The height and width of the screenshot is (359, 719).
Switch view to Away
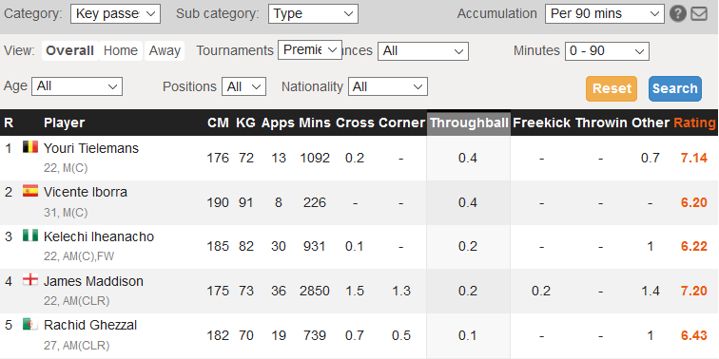[165, 50]
